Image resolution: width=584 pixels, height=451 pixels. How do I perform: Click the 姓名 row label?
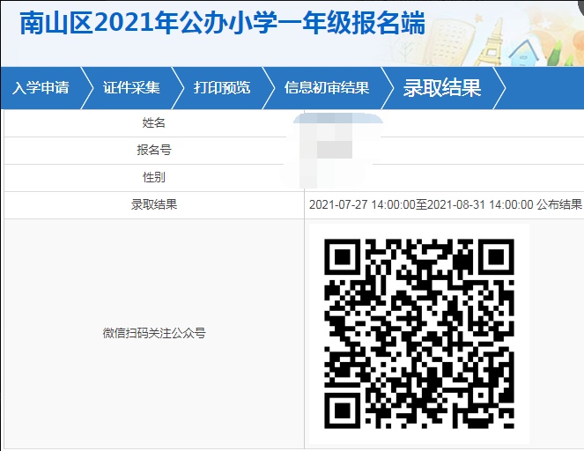(x=153, y=122)
